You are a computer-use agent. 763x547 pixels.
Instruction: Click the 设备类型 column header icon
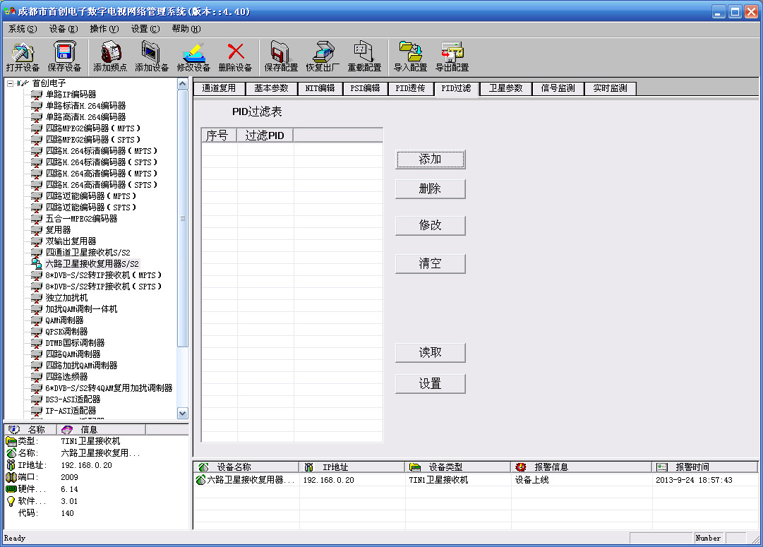click(414, 467)
